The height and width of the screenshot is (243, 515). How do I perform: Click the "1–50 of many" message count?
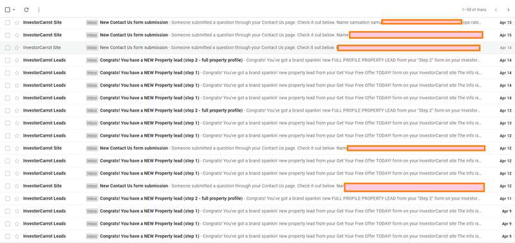click(474, 10)
